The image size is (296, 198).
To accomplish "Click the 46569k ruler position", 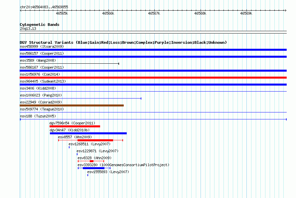I will point(246,13).
